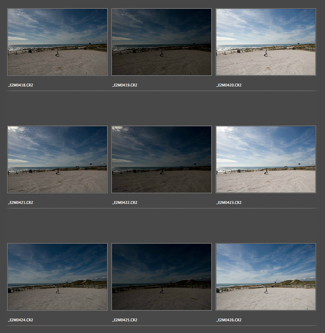Select the _E2M0420.CR2 filename label
Image resolution: width=325 pixels, height=333 pixels.
click(229, 85)
